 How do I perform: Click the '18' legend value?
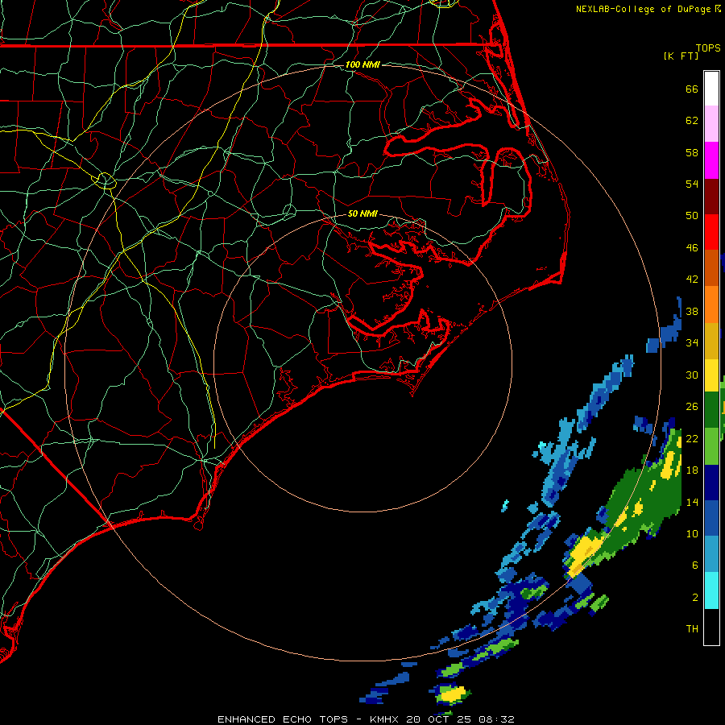[x=692, y=470]
